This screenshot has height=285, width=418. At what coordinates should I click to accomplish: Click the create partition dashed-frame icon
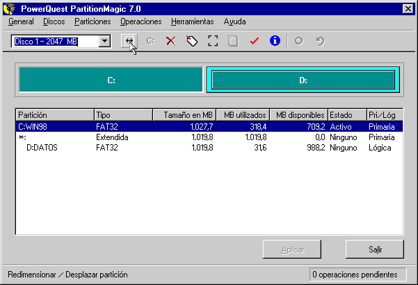[213, 41]
